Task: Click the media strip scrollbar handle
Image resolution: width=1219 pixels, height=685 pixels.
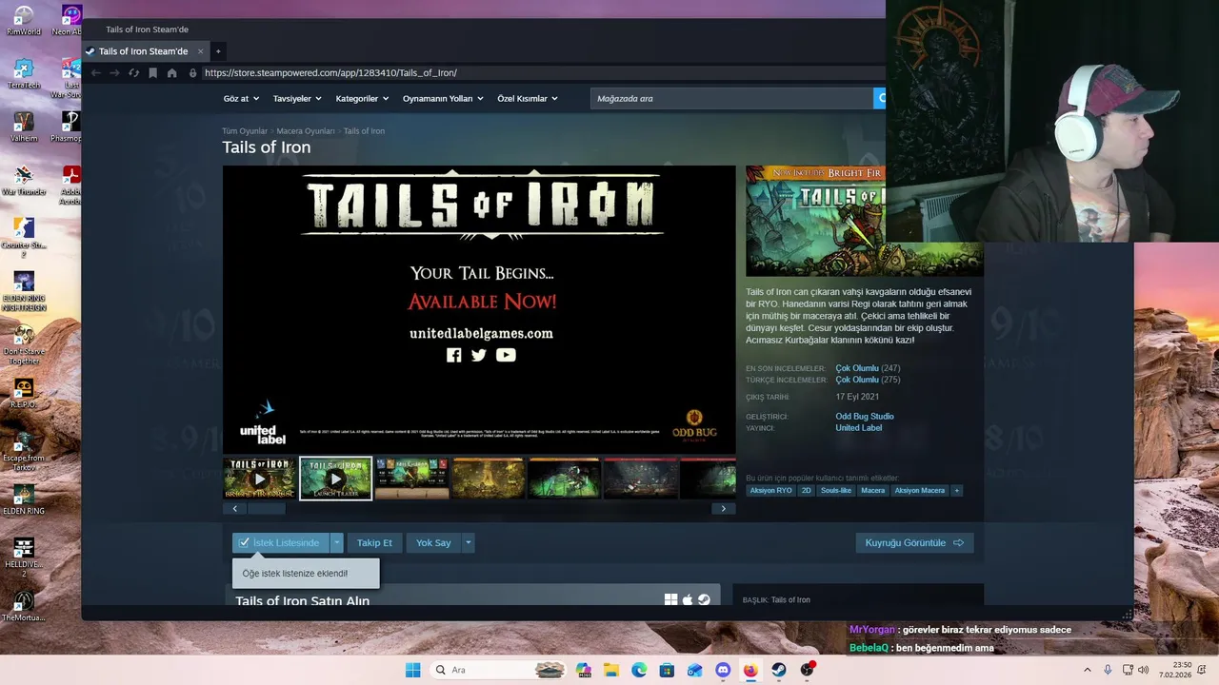Action: tap(266, 509)
